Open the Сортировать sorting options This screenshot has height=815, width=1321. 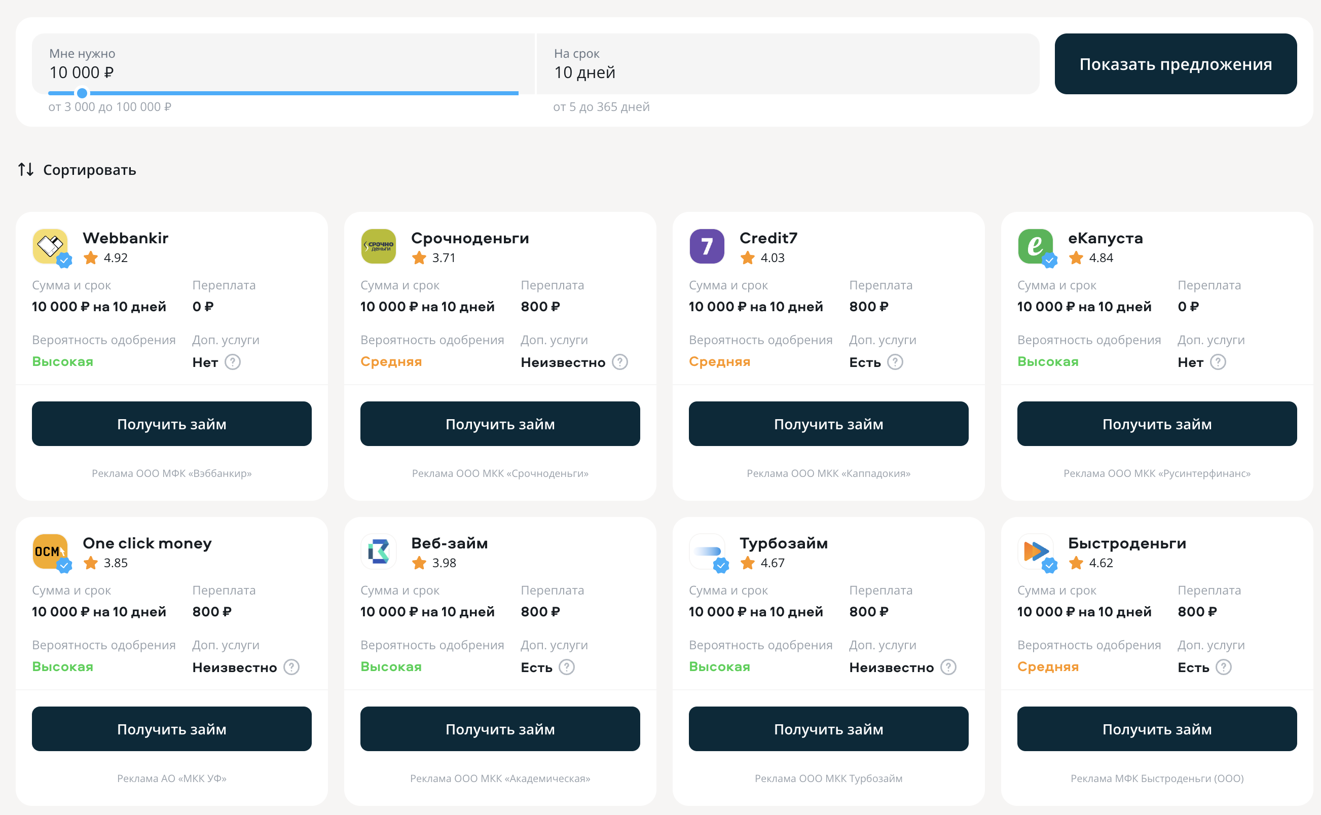[x=89, y=170]
